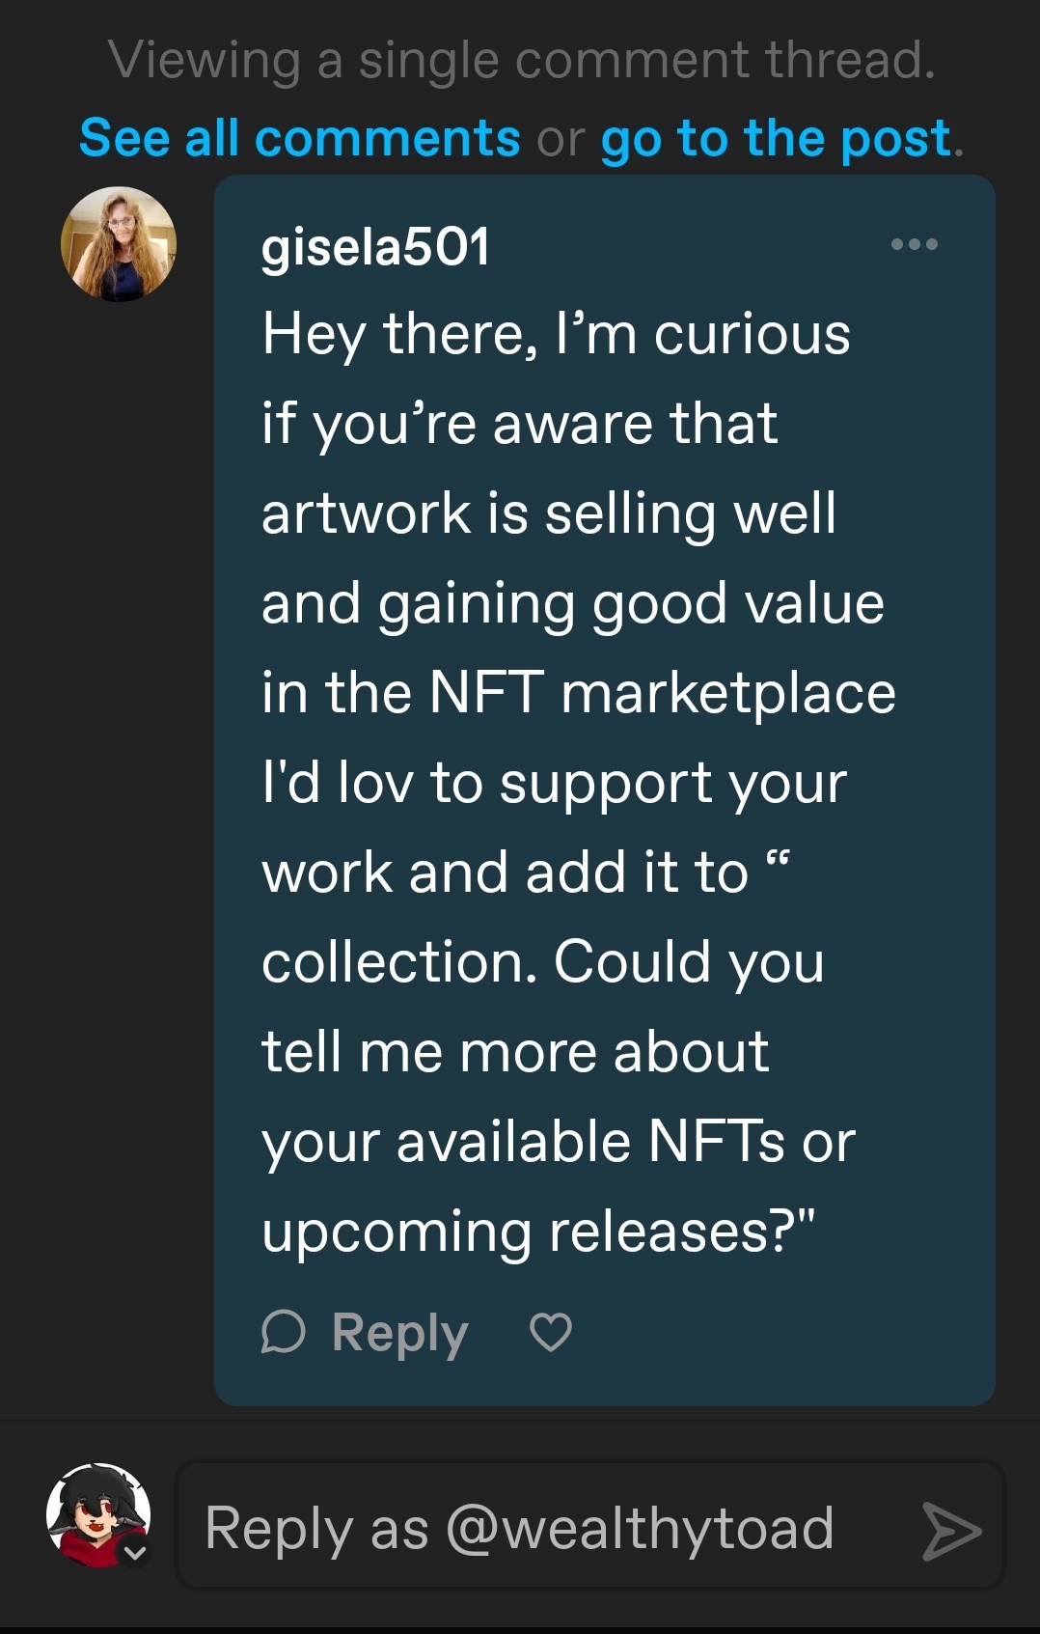Click the wealthytoad avatar icon

click(x=96, y=1512)
